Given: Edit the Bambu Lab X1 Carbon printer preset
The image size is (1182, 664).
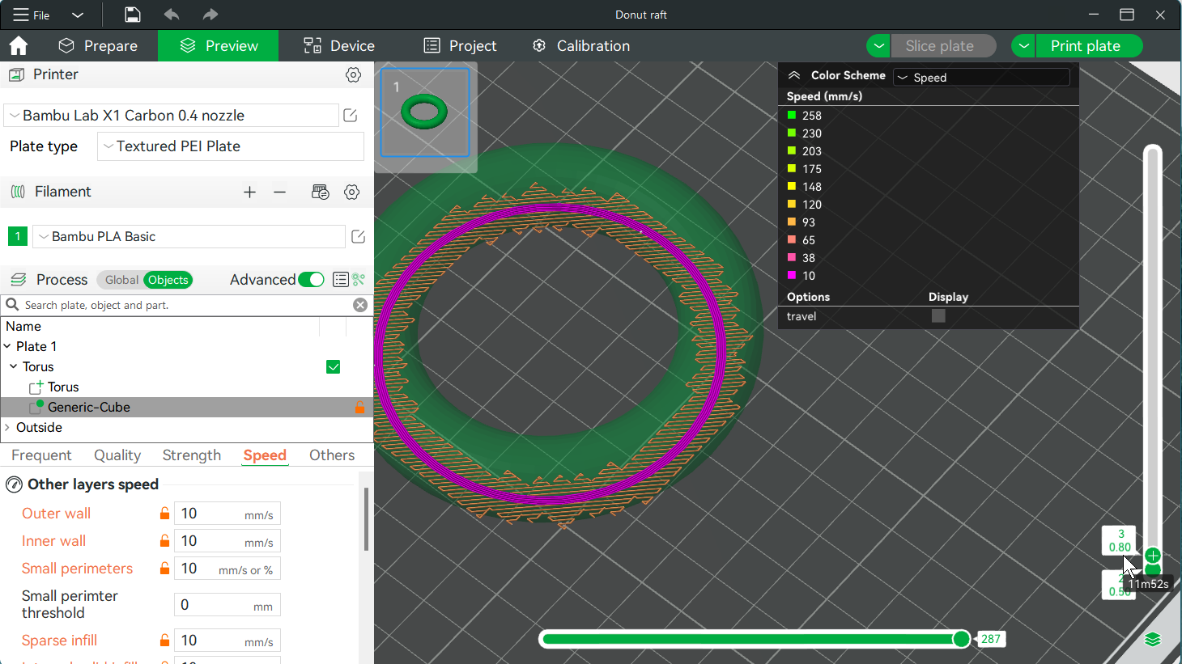Looking at the screenshot, I should [x=351, y=116].
